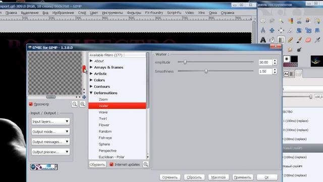Image resolution: width=323 pixels, height=182 pixels.
Task: Click the G'MIC preview zoom in magnifier
Action: tap(82, 104)
